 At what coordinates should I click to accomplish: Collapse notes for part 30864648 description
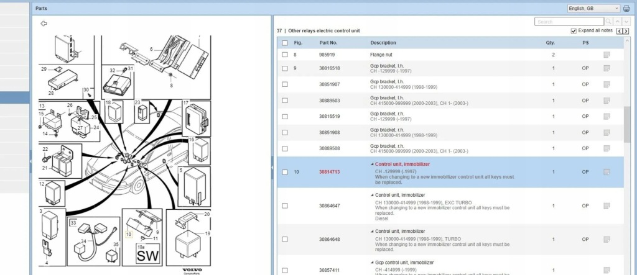click(x=372, y=231)
